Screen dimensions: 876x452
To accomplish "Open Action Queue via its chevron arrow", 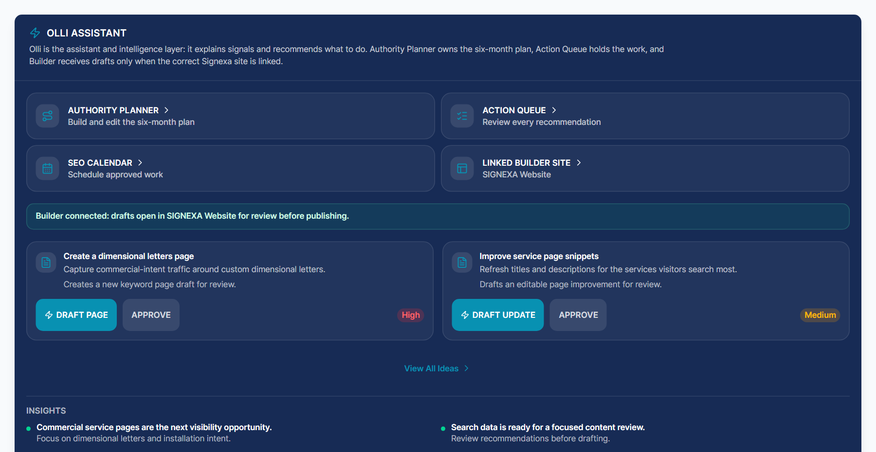I will 554,110.
